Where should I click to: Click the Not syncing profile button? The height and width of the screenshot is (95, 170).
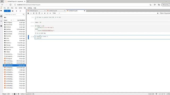[165, 5]
